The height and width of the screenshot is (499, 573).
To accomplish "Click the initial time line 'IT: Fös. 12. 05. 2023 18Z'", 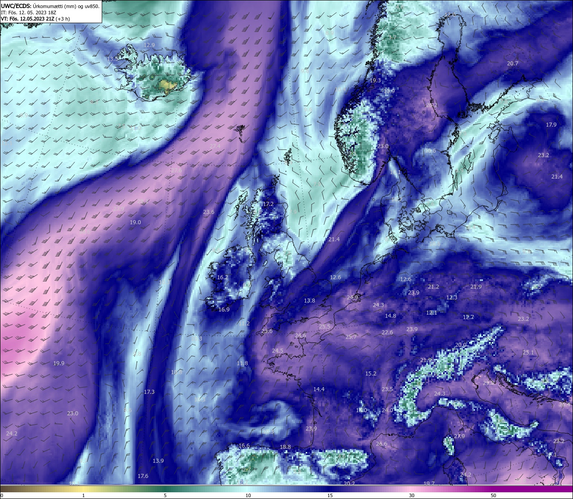I will tap(28, 13).
